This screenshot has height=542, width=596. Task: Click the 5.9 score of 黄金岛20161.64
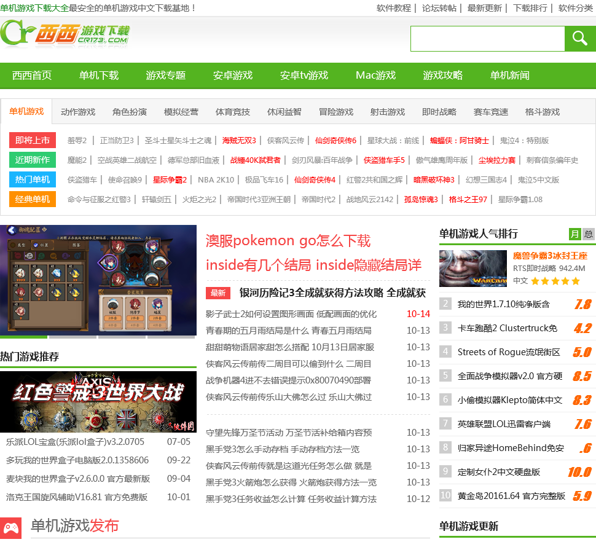[x=582, y=496]
